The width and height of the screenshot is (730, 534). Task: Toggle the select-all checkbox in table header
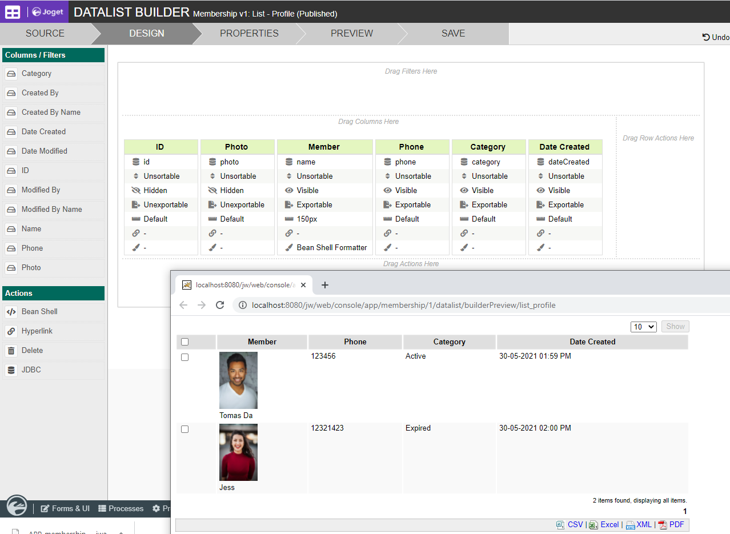pos(184,342)
